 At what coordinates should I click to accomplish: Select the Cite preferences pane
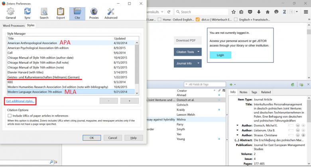(77, 14)
